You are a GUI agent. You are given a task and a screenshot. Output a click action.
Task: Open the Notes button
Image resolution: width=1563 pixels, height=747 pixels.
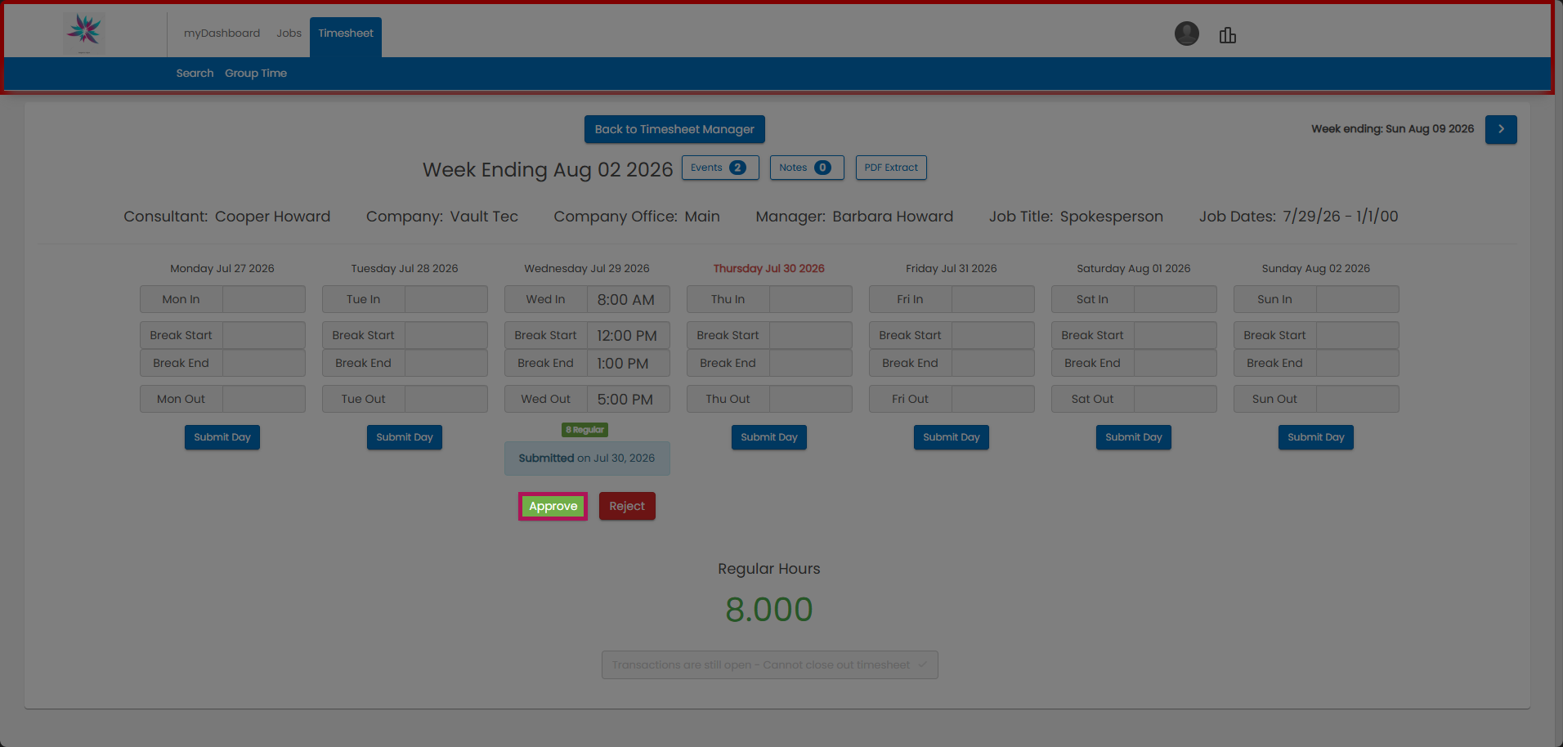coord(806,168)
